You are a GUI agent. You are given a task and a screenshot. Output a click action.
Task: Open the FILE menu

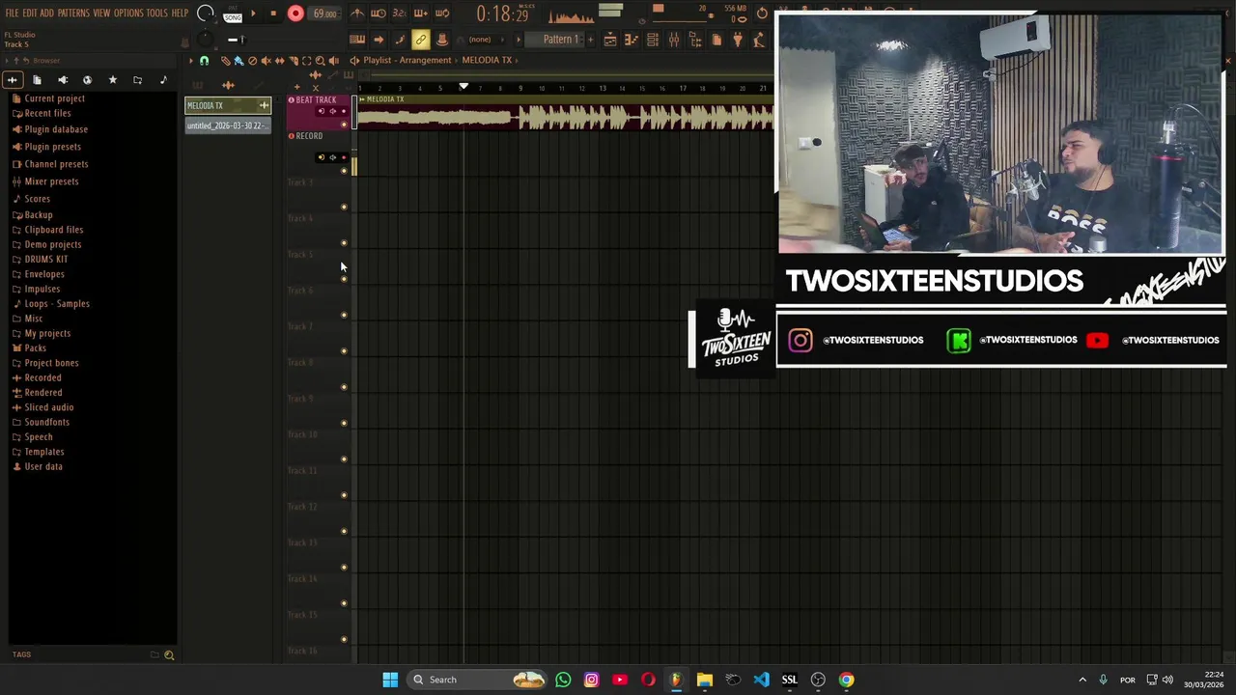coord(12,14)
